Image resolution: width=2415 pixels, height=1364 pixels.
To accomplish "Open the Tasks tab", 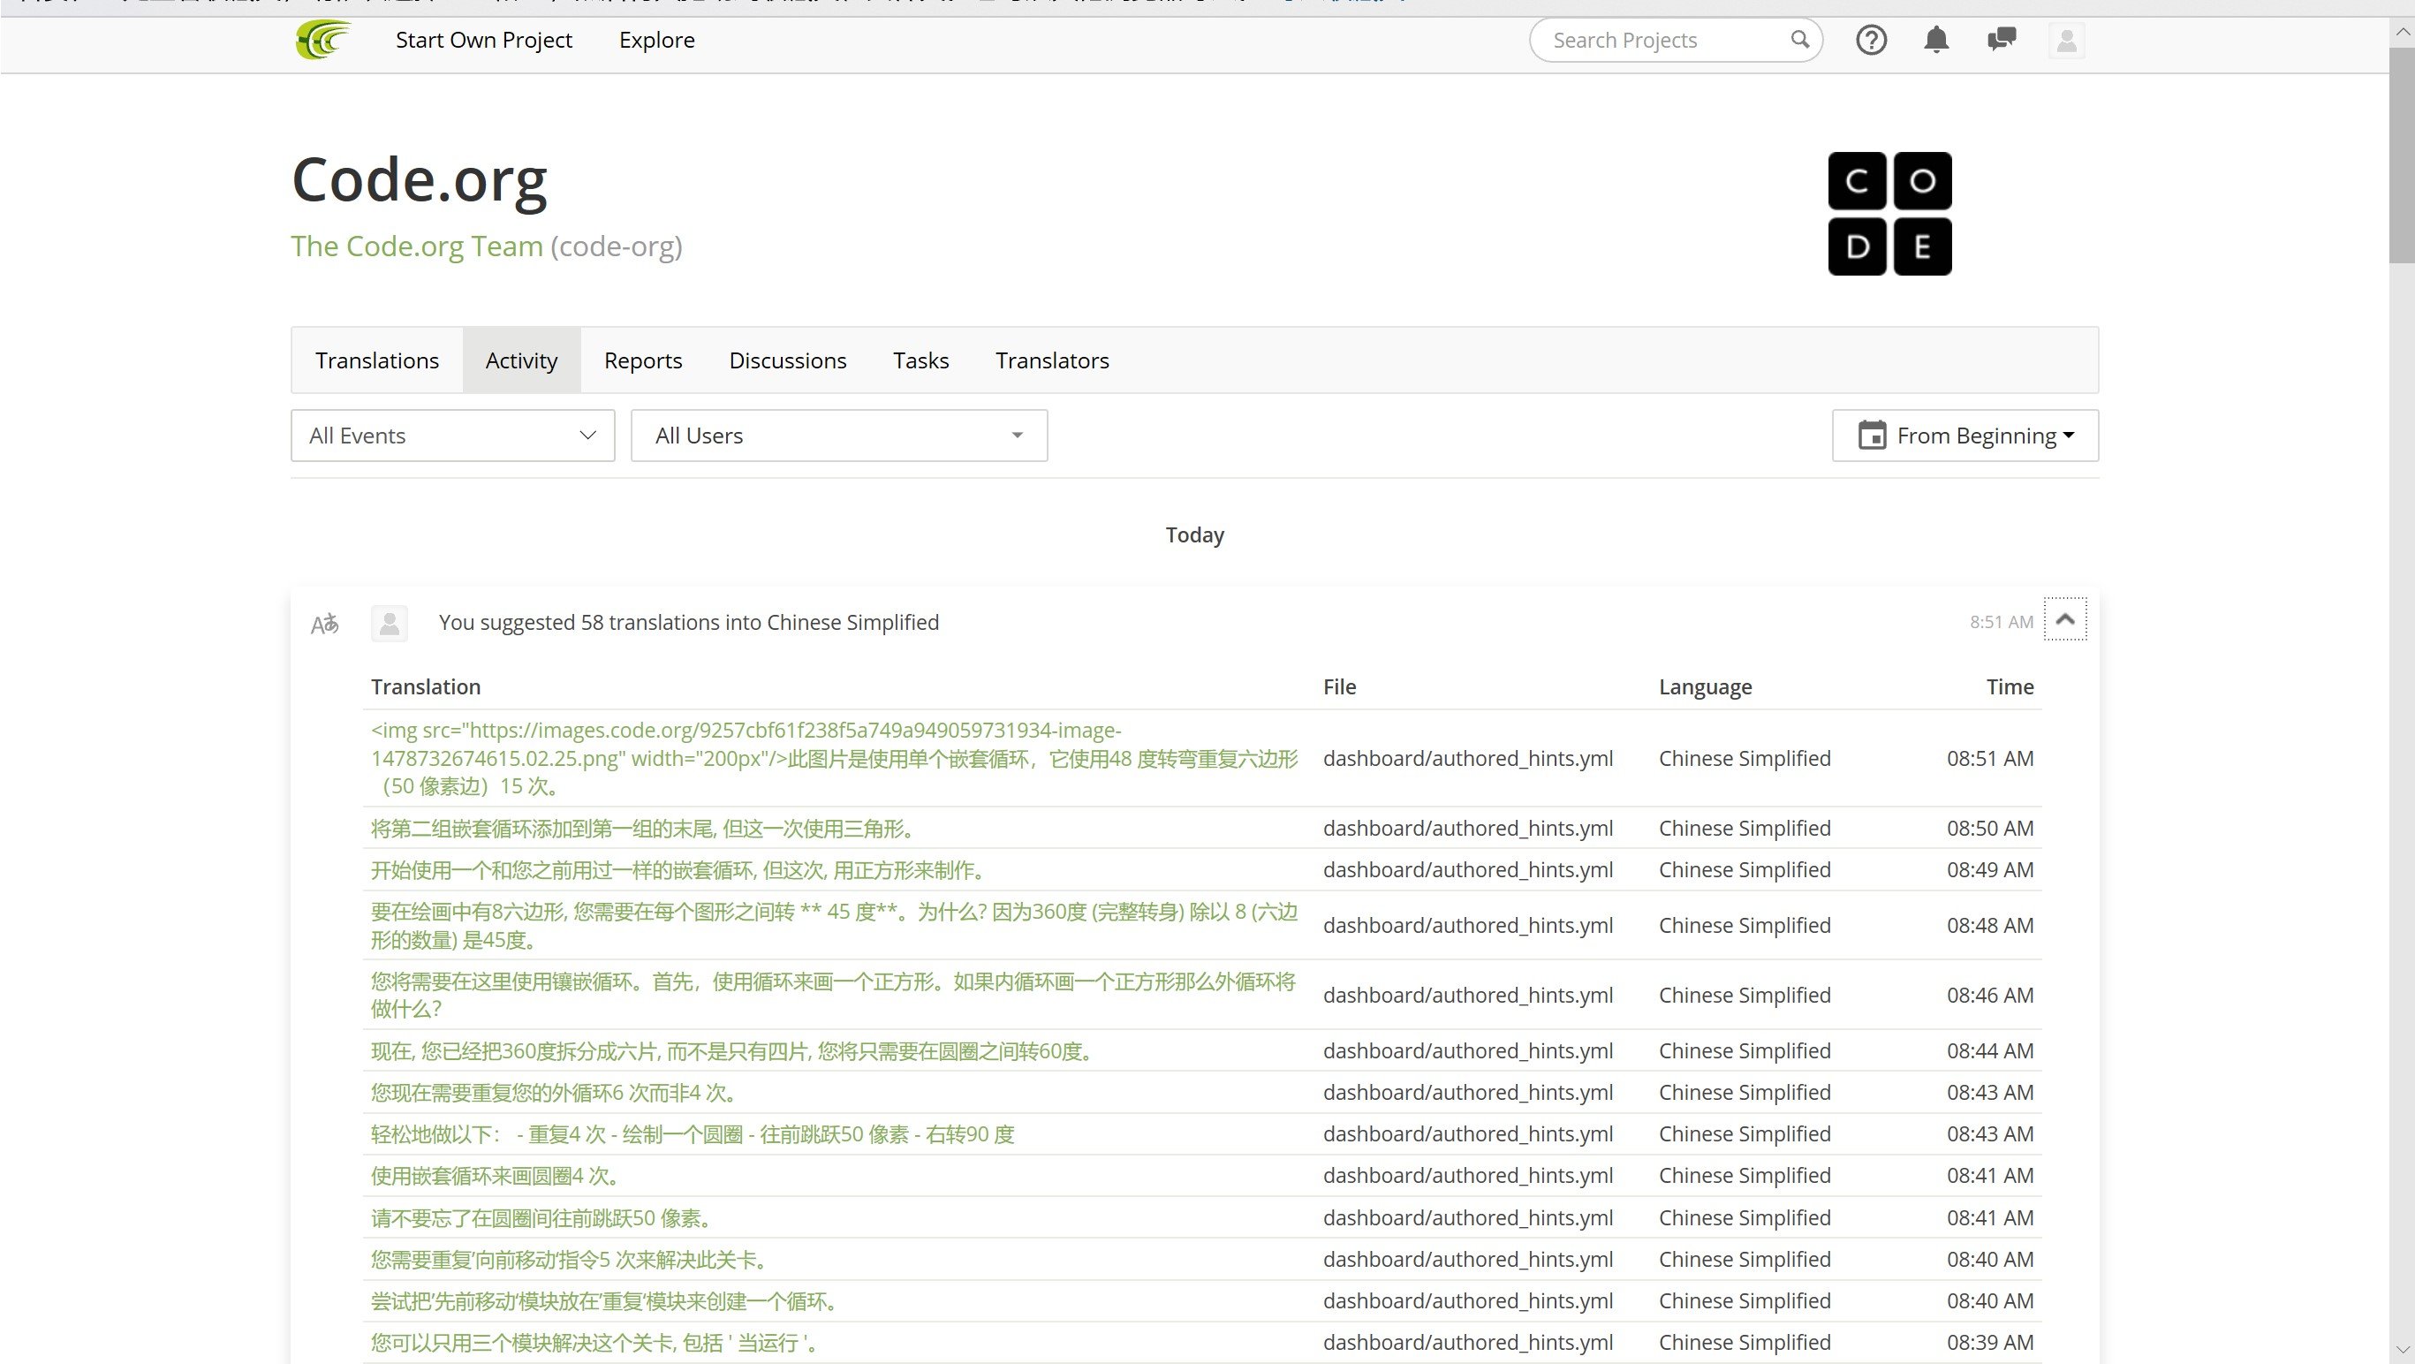I will (x=920, y=360).
